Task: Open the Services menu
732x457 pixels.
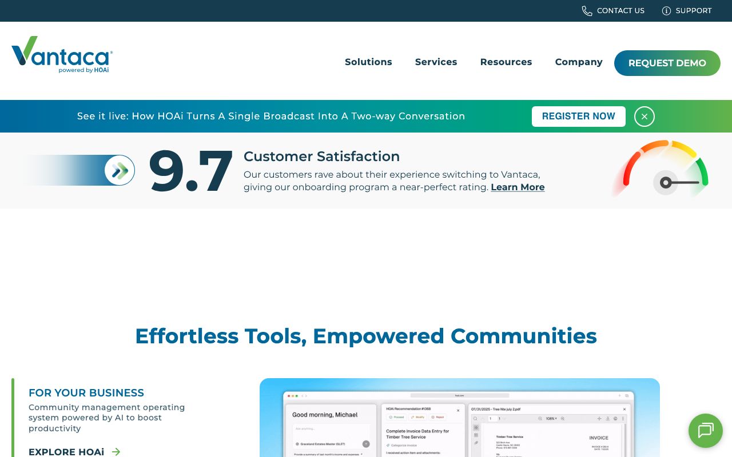Action: point(436,62)
